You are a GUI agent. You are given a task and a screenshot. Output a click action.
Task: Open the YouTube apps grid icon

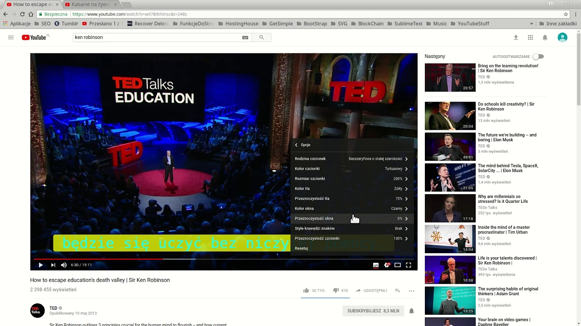click(530, 38)
